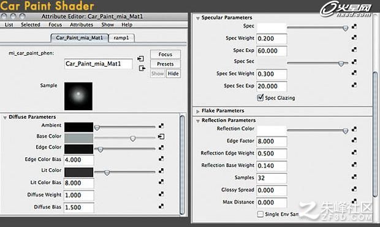Collapse the Diffuse Parameters section
Image resolution: width=380 pixels, height=227 pixels.
(5, 117)
